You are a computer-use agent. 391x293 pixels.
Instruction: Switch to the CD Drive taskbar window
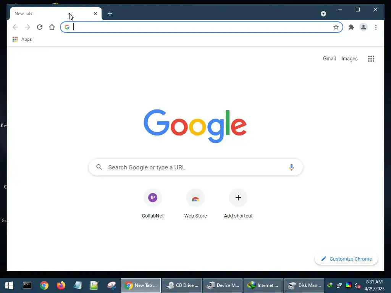pyautogui.click(x=182, y=285)
